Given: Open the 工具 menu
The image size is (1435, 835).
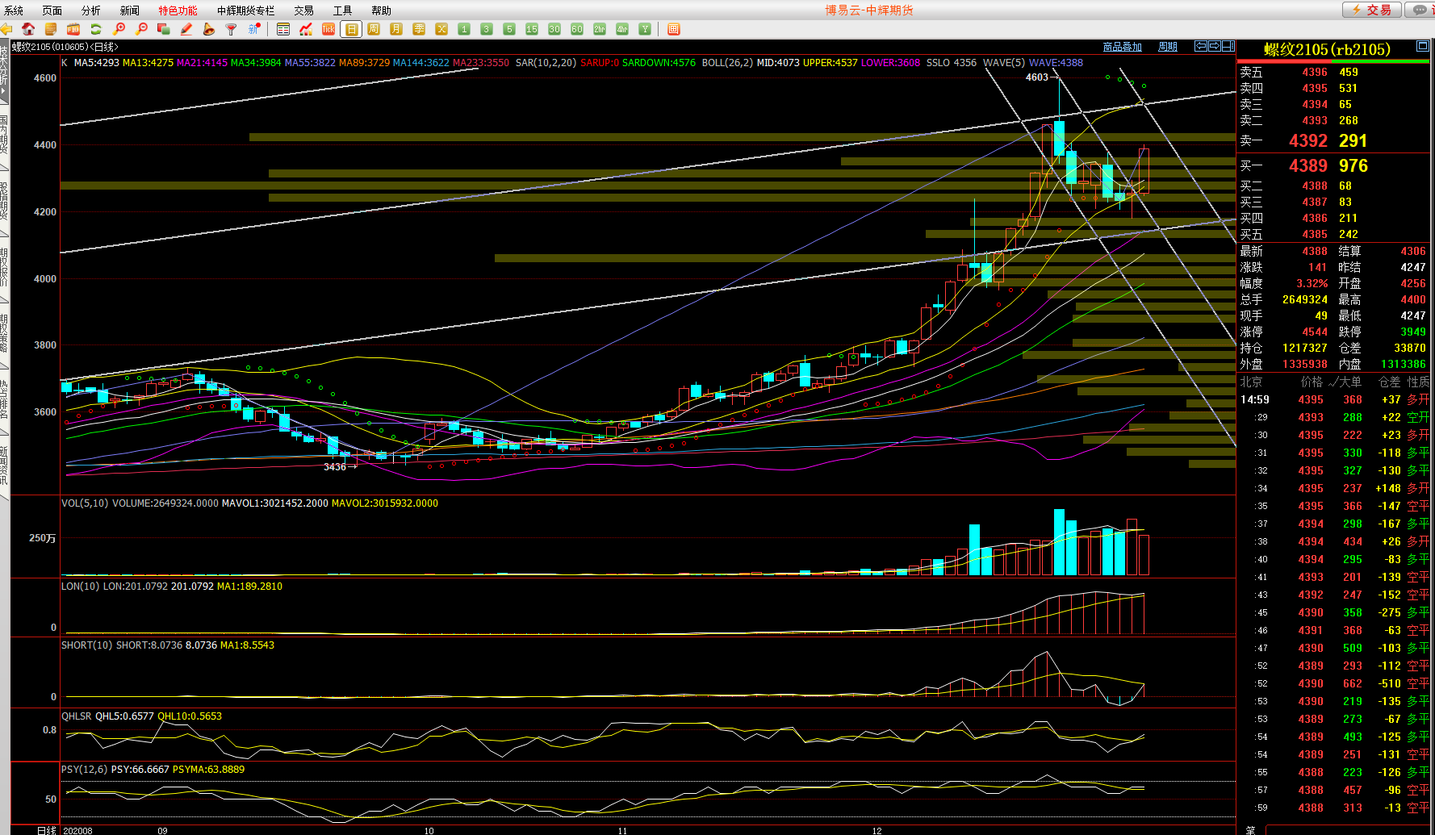Looking at the screenshot, I should (x=343, y=10).
